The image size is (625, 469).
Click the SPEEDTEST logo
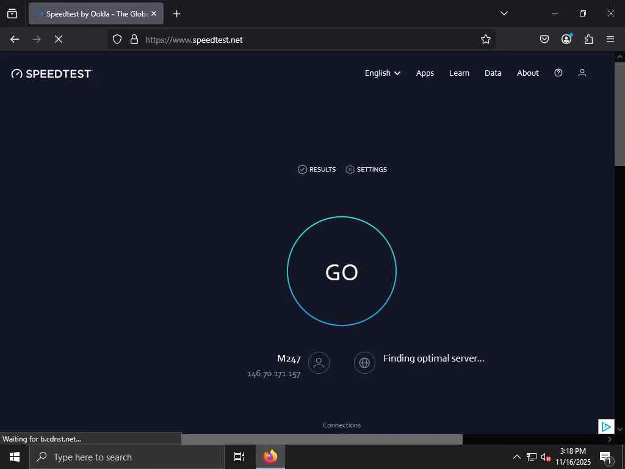[x=52, y=74]
